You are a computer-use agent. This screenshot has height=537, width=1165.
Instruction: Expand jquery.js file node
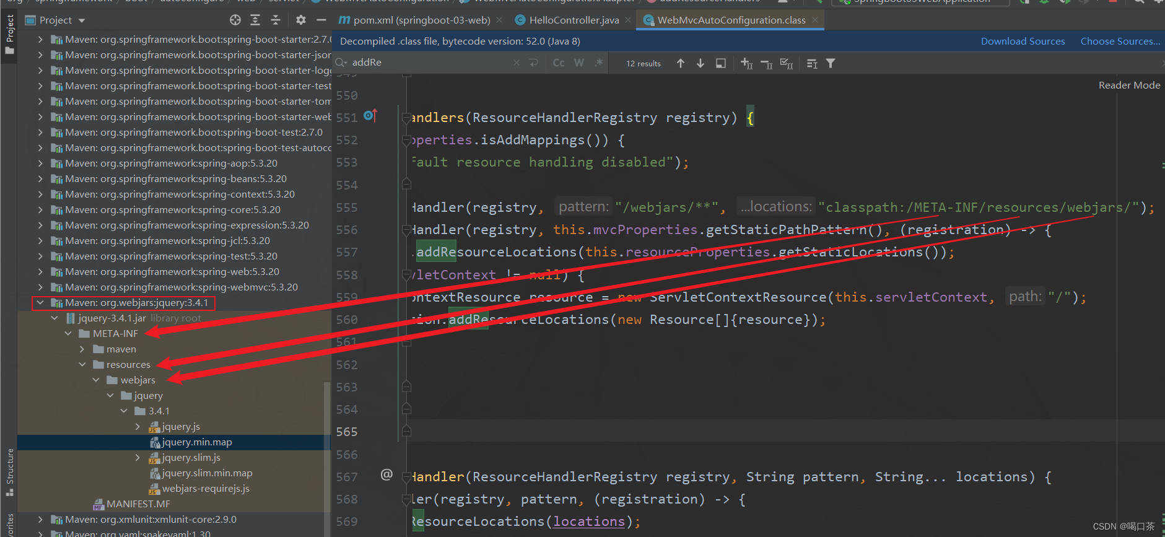(x=137, y=426)
